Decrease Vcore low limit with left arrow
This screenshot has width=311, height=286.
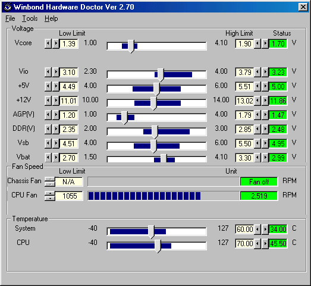(48, 43)
